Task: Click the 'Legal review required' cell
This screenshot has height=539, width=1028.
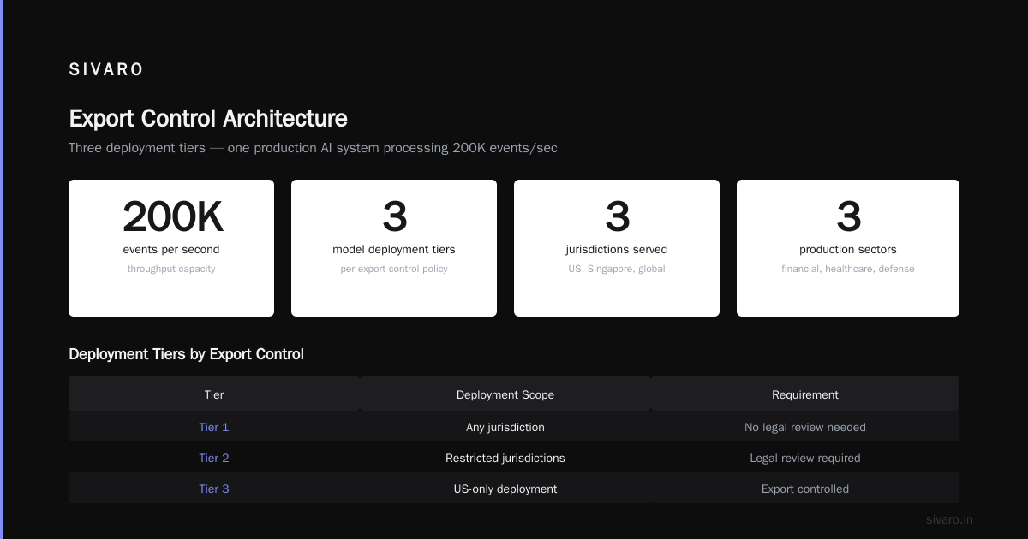Action: tap(805, 458)
